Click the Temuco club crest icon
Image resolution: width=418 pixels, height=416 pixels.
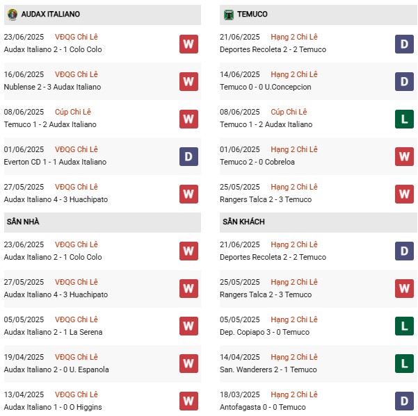(228, 15)
